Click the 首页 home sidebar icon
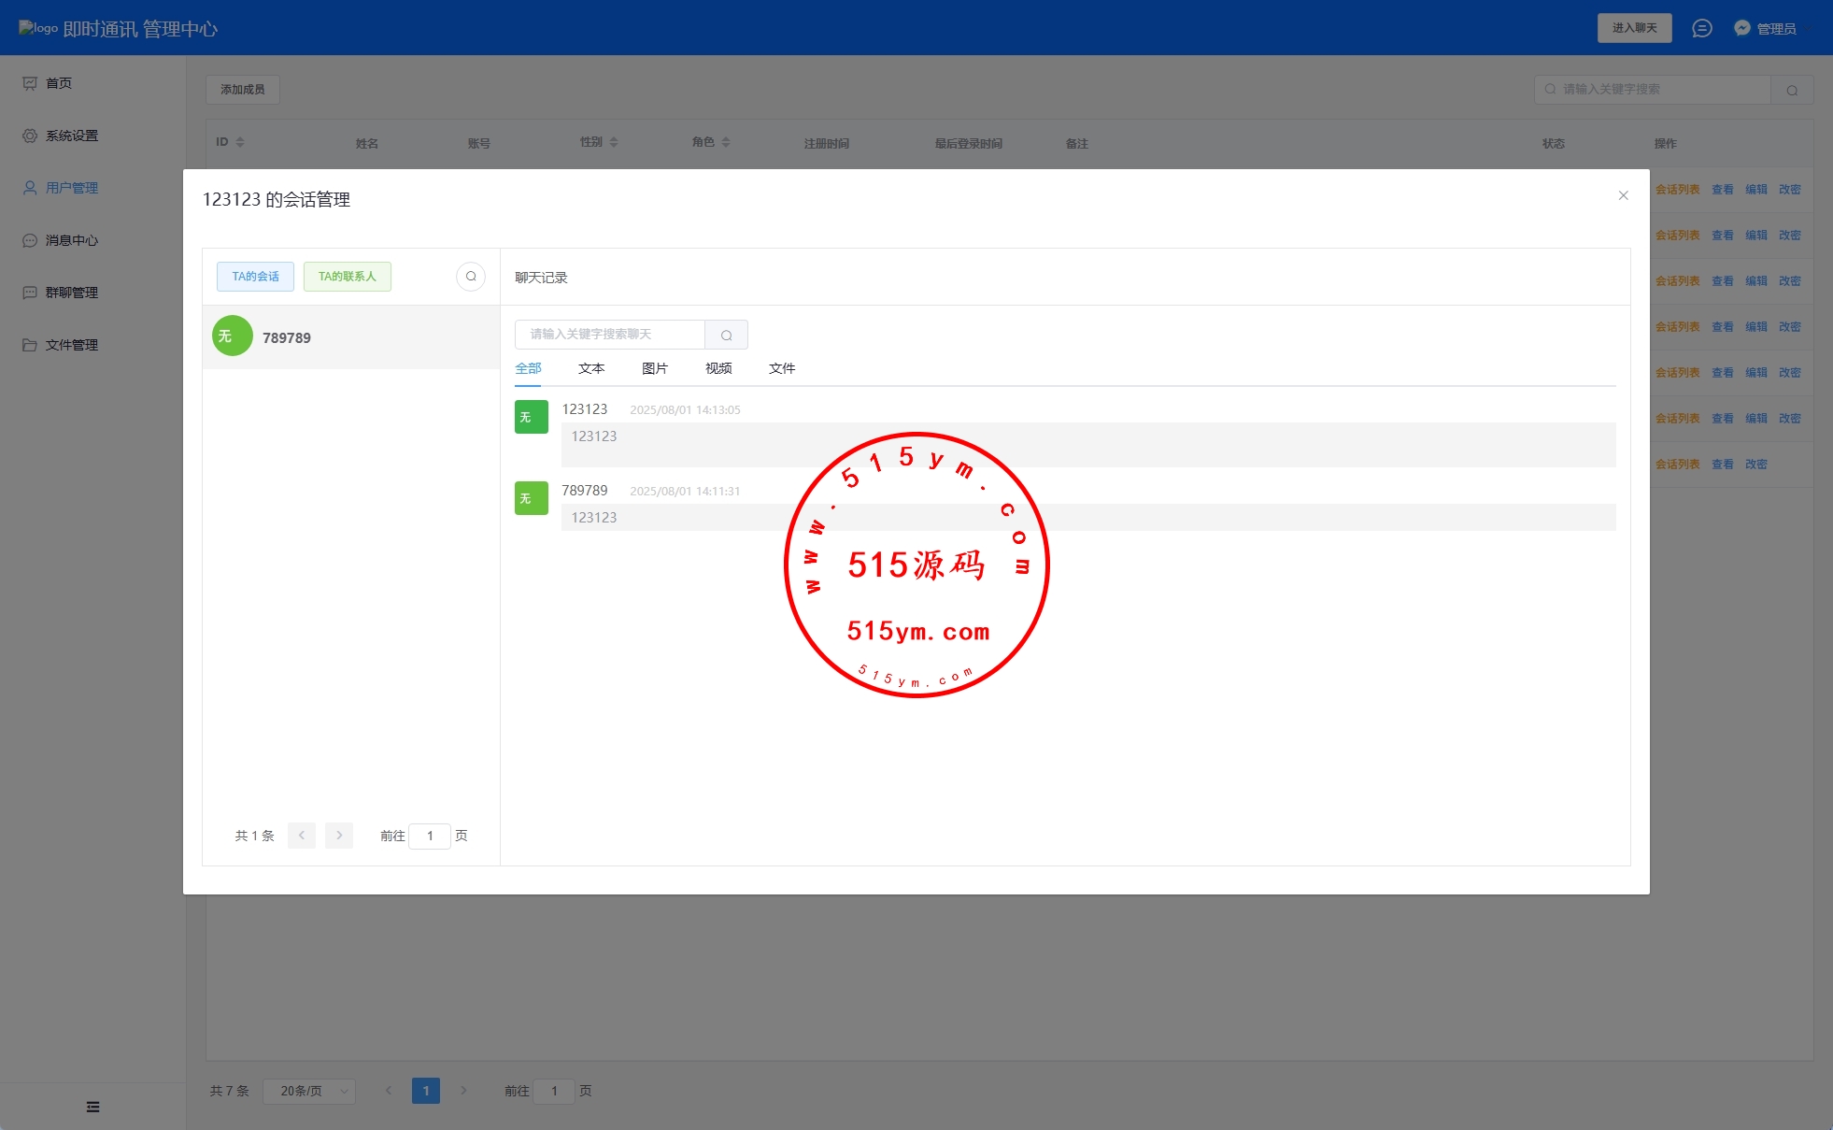The image size is (1833, 1130). pos(30,83)
